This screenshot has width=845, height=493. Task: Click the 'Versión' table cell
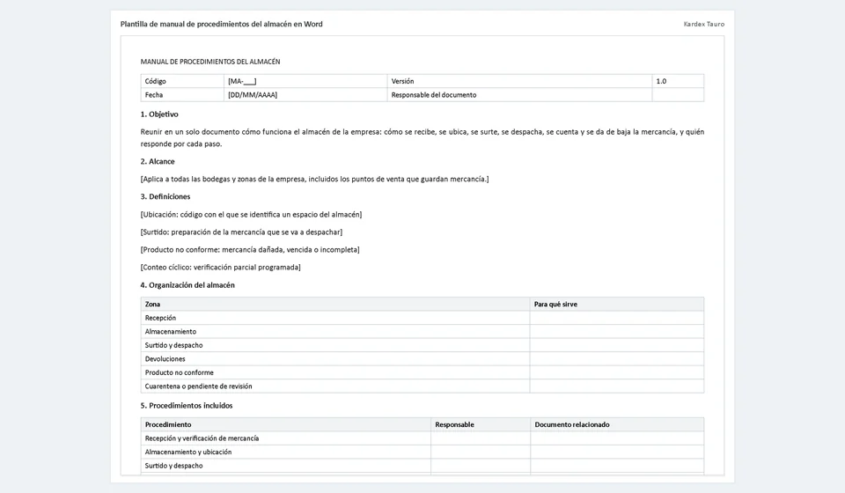point(519,81)
